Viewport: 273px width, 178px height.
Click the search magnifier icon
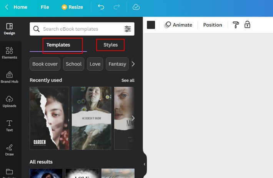pyautogui.click(x=36, y=29)
